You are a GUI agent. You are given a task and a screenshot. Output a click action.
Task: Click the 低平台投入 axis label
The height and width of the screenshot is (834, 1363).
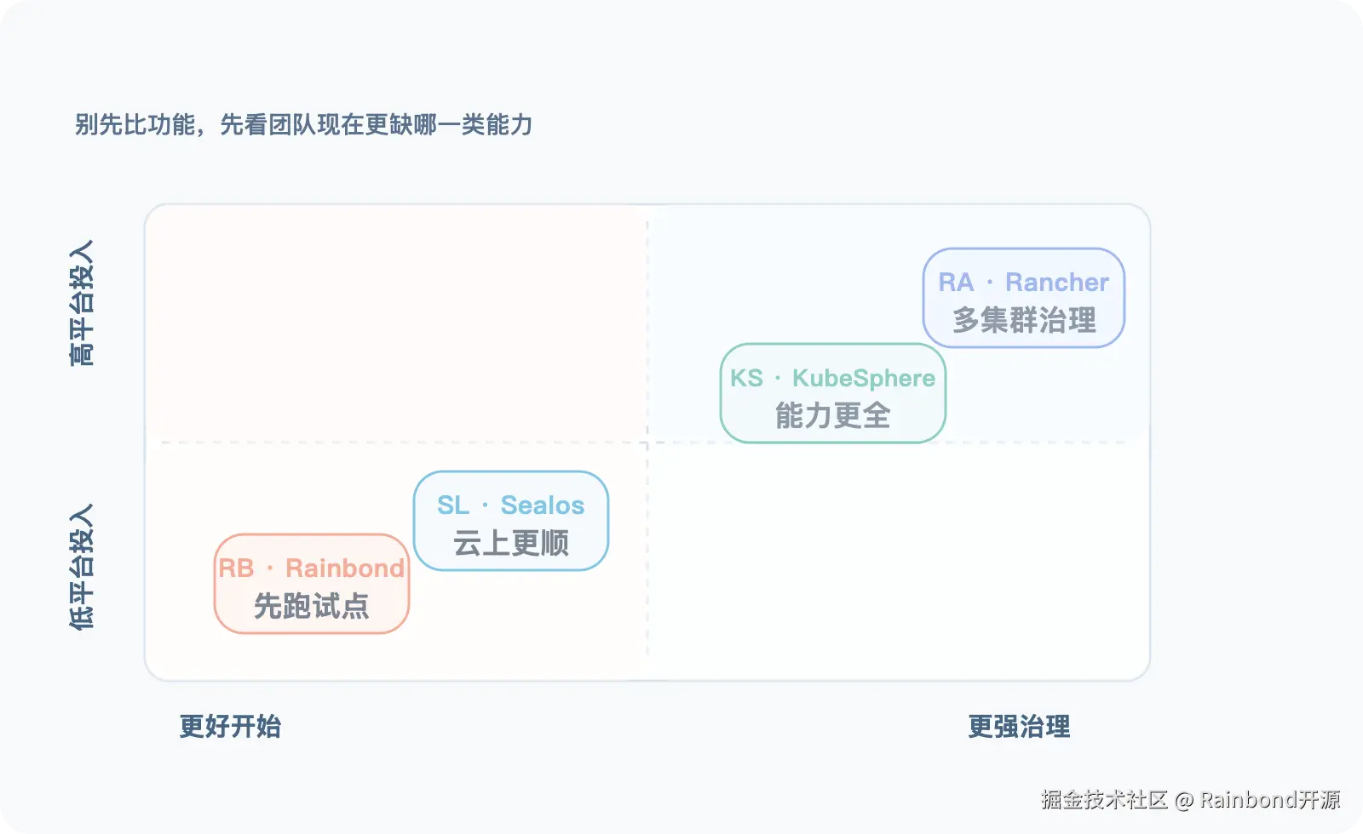pos(82,567)
